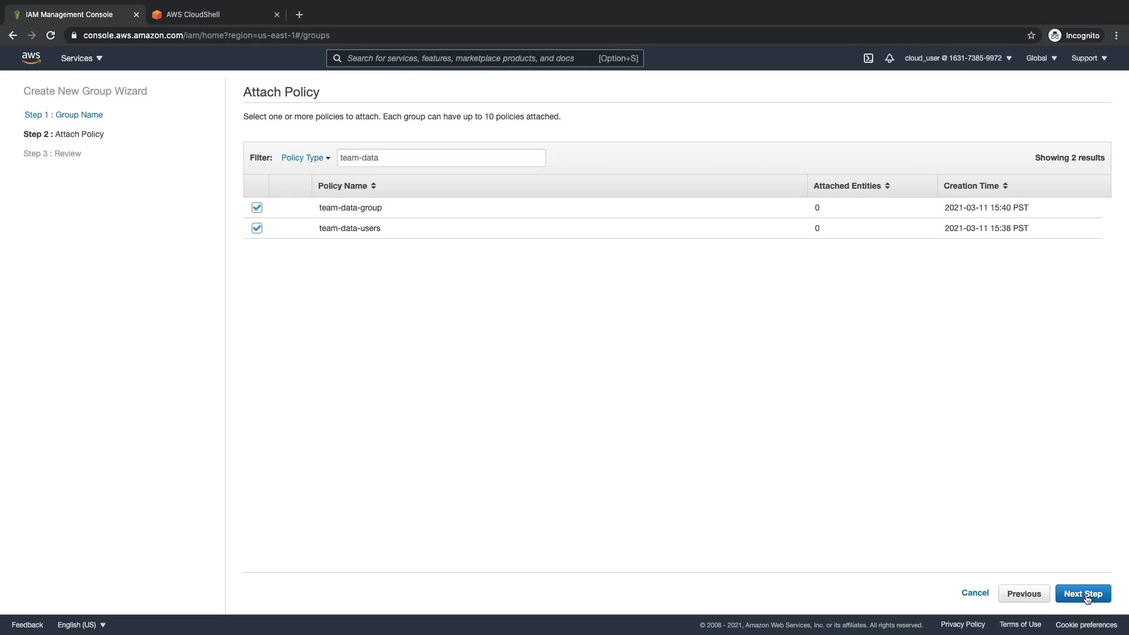Reload the page with refresh icon

tap(51, 35)
